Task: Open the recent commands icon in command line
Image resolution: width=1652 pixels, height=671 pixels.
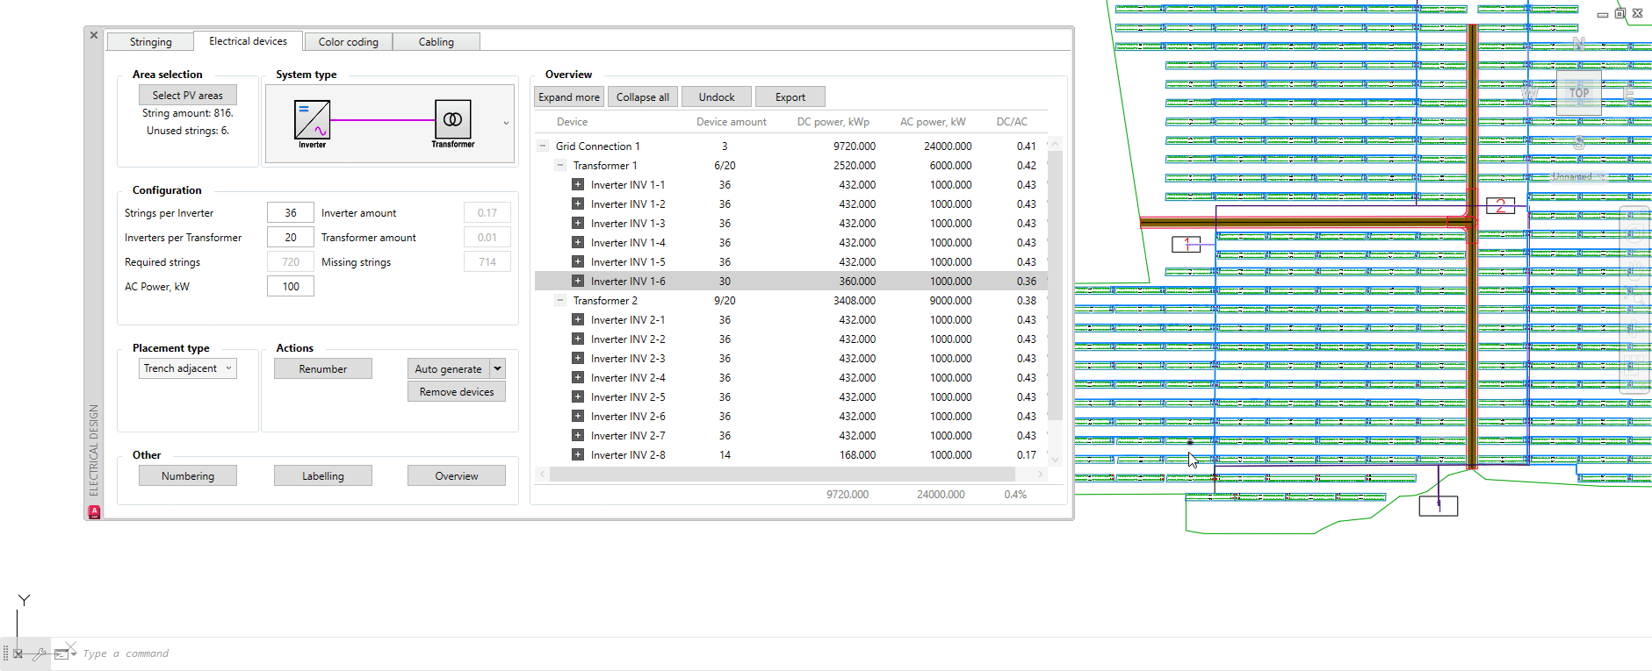Action: coord(65,653)
